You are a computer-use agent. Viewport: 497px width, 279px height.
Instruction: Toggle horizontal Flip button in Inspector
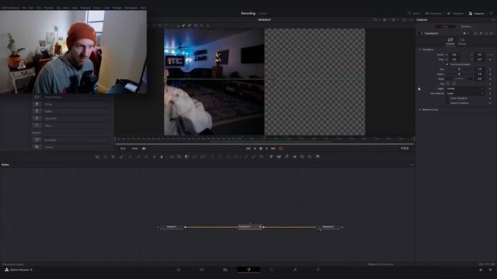pyautogui.click(x=448, y=84)
